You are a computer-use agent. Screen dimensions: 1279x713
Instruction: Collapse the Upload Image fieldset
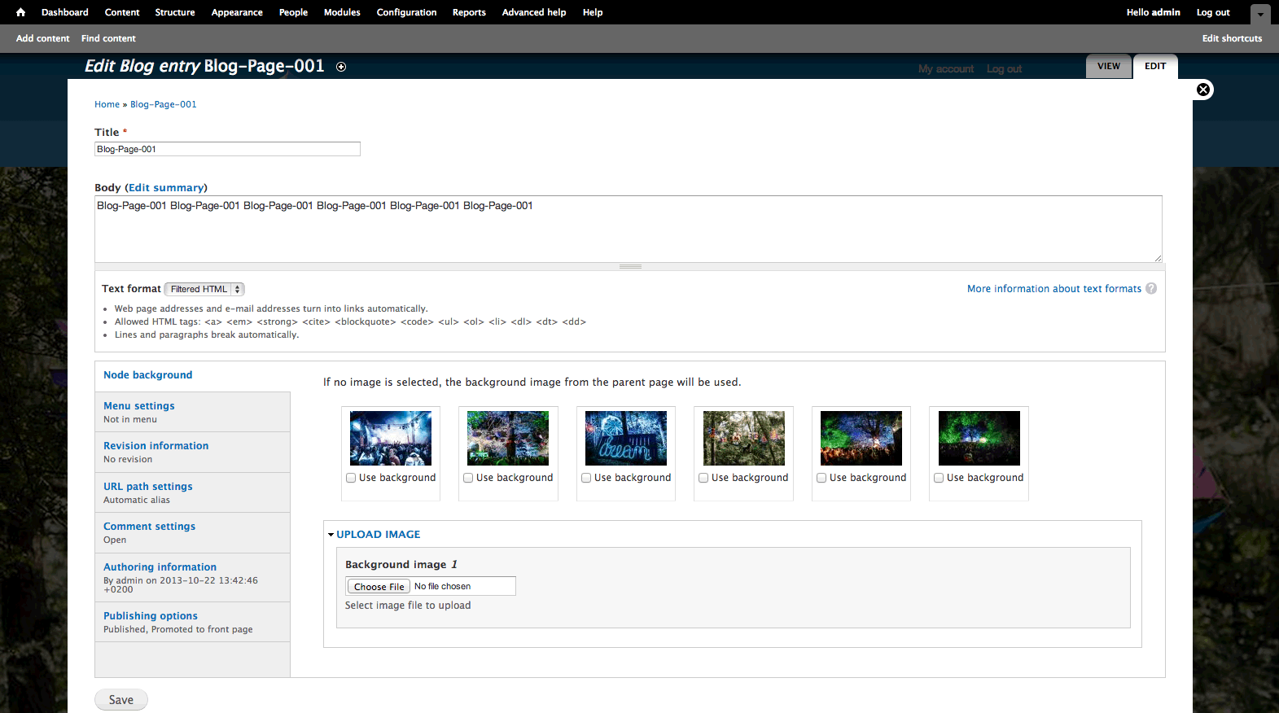(378, 534)
